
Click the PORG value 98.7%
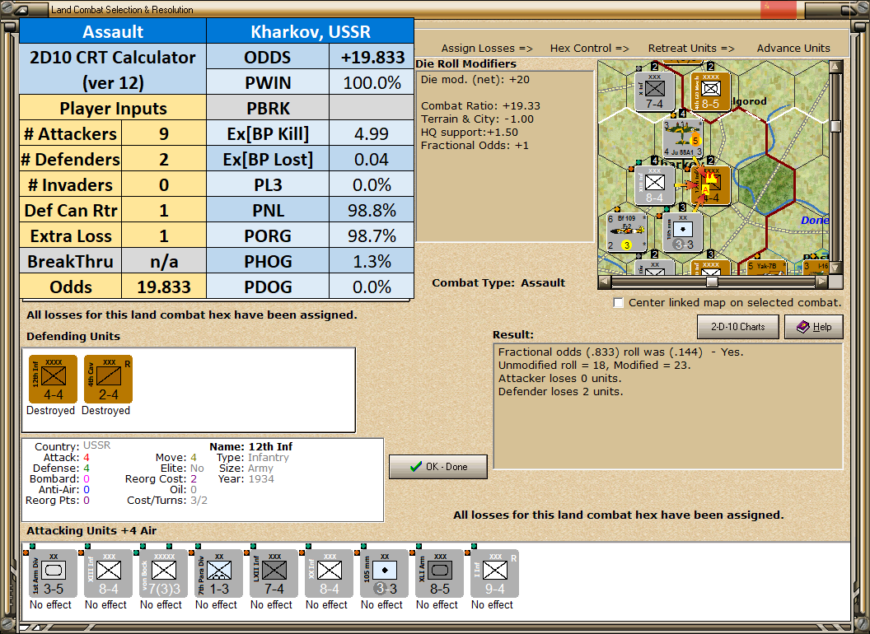pos(372,235)
